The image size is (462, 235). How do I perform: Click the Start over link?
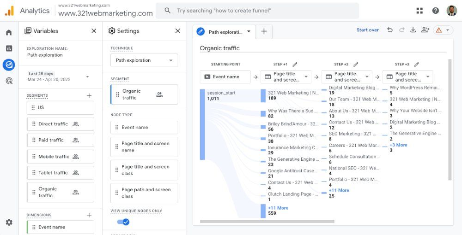367,30
